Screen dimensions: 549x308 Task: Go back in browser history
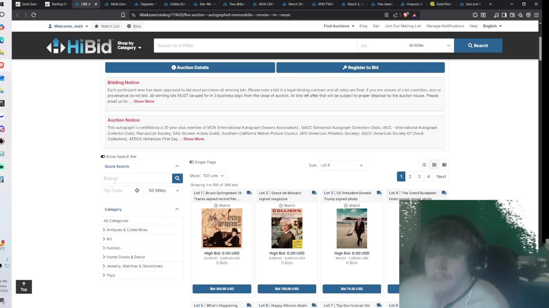click(x=18, y=15)
